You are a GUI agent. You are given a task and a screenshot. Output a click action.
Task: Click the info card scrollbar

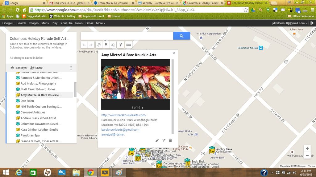pos(172,96)
